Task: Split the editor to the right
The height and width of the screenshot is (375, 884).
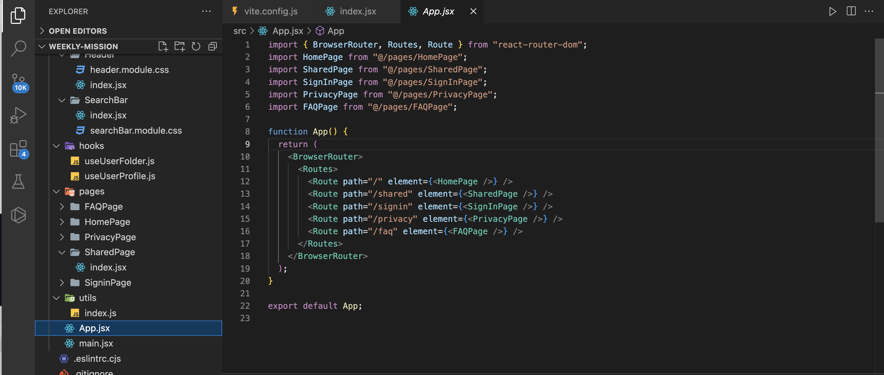Action: click(851, 11)
